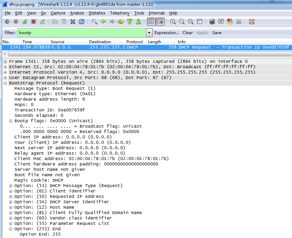Open preferences with the tools icon
Viewport: 292px width, 238px height.
(x=239, y=22)
